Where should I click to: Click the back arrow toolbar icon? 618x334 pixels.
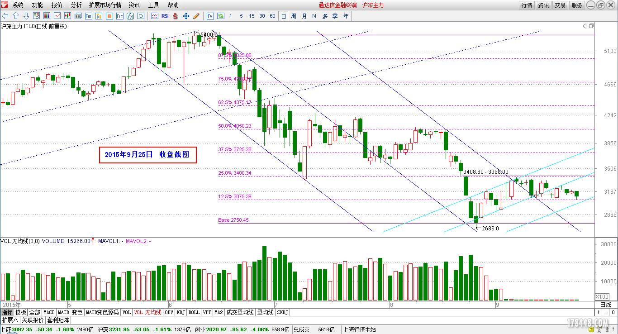point(5,16)
